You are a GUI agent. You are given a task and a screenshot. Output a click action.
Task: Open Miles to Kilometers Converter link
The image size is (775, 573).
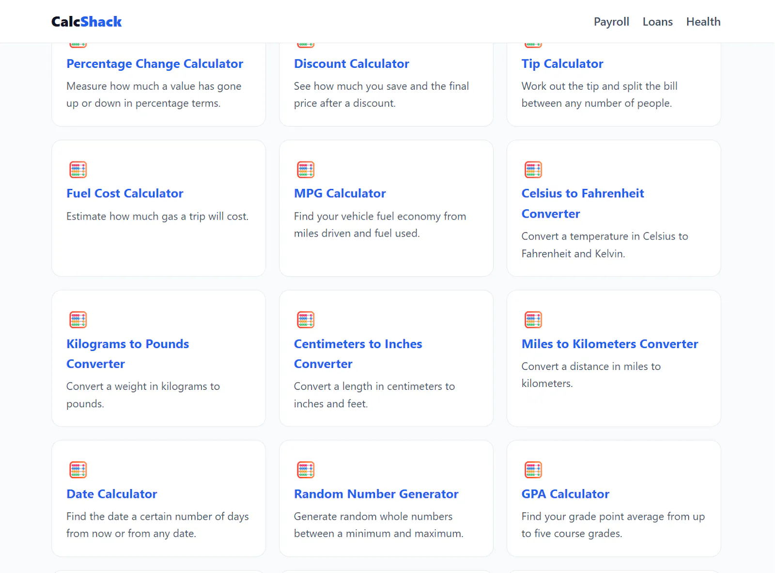610,344
